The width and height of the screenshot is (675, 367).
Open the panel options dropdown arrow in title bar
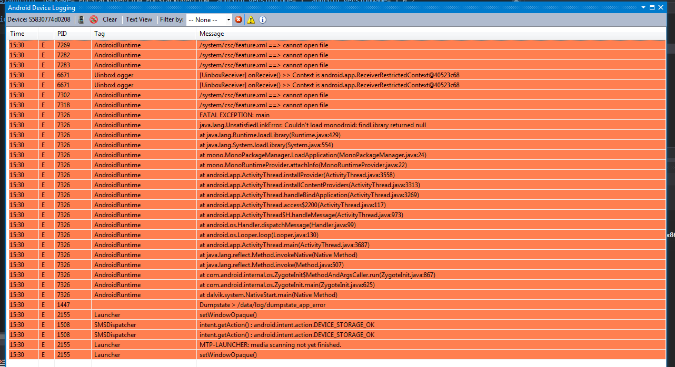[x=643, y=7]
